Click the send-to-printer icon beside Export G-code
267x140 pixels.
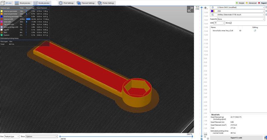265,138
